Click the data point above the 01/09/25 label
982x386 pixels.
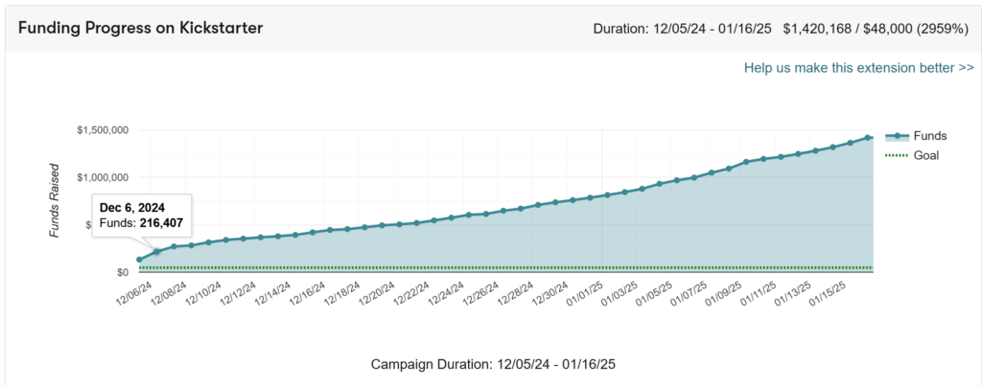746,162
